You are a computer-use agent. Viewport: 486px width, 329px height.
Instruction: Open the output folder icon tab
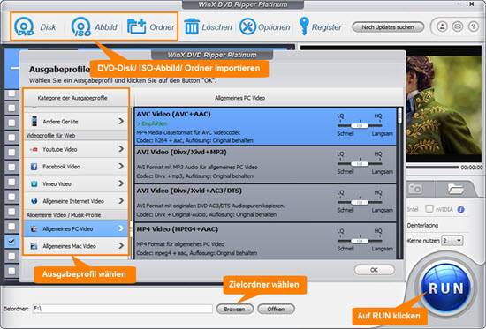pos(455,189)
